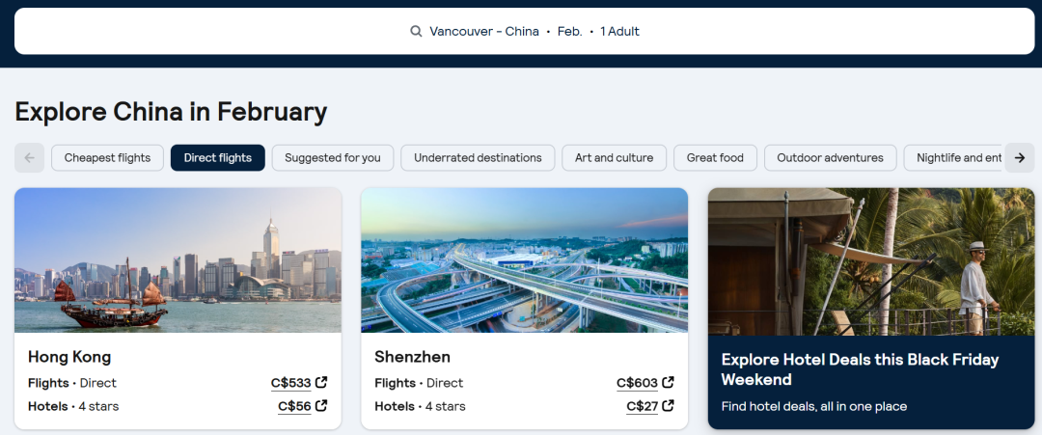The image size is (1042, 435).
Task: Pick the Outdoor adventures filter chip
Action: point(830,158)
